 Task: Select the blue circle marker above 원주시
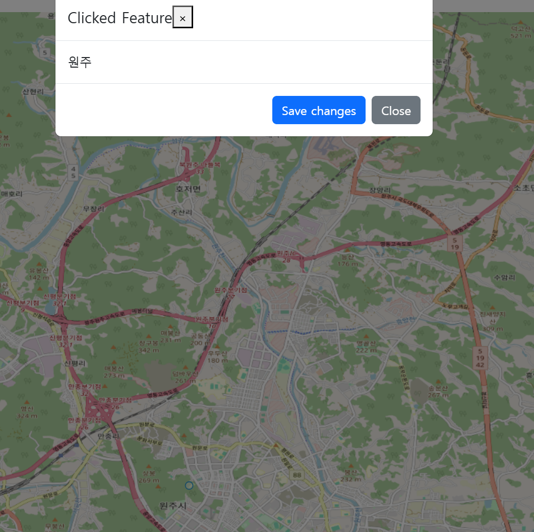[x=189, y=486]
